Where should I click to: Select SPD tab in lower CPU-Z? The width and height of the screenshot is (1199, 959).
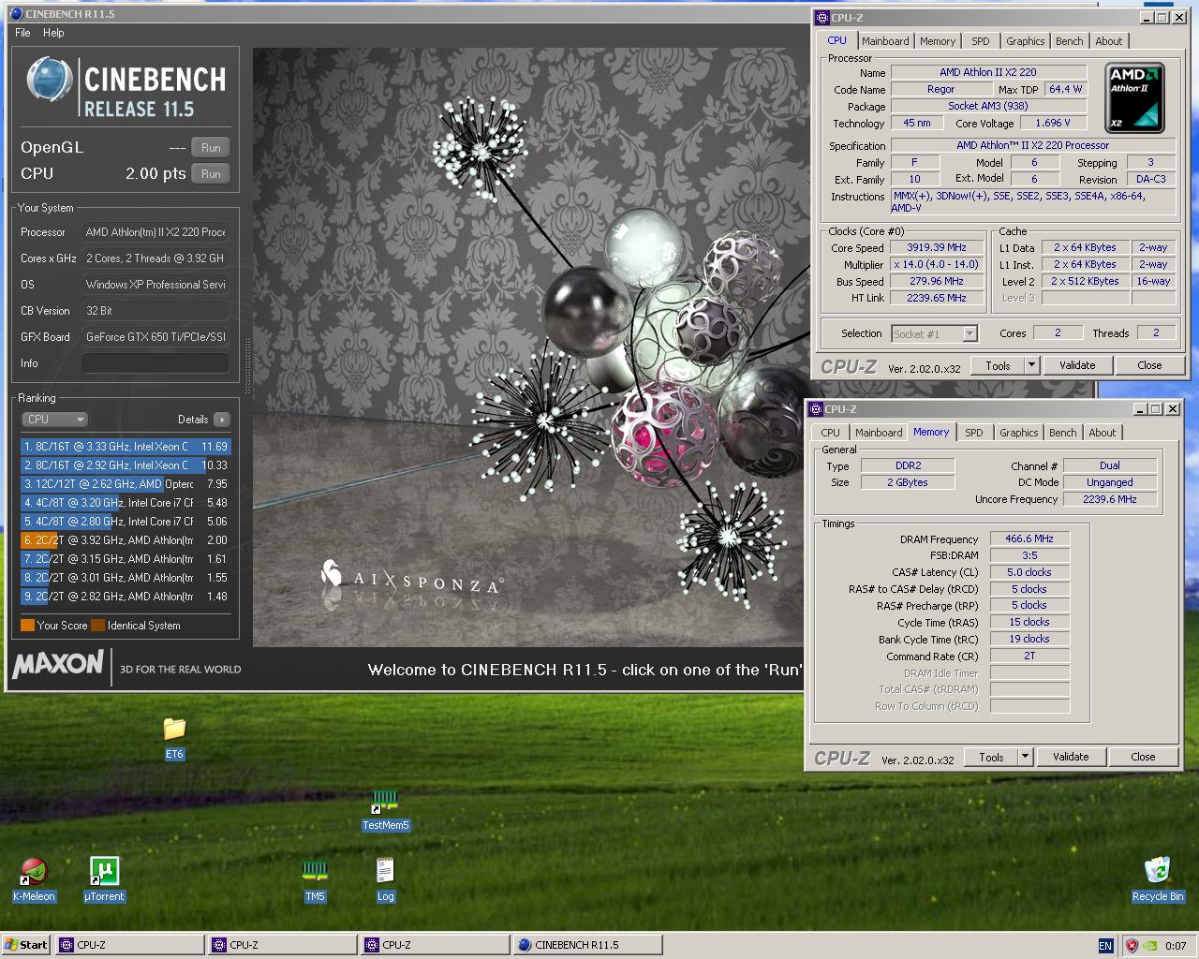tap(974, 433)
